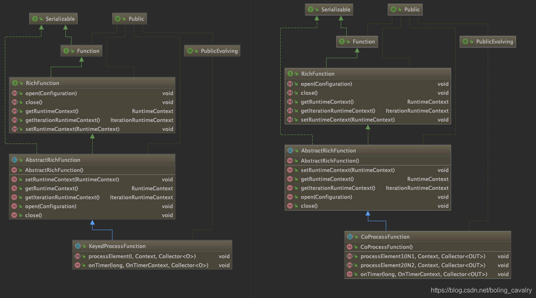Screen dimensions: 536x298
Task: Click the annotation icon on left PublicEvolving node
Action: [x=190, y=51]
